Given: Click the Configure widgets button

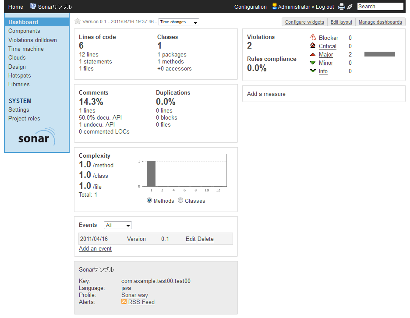Looking at the screenshot, I should pos(304,22).
